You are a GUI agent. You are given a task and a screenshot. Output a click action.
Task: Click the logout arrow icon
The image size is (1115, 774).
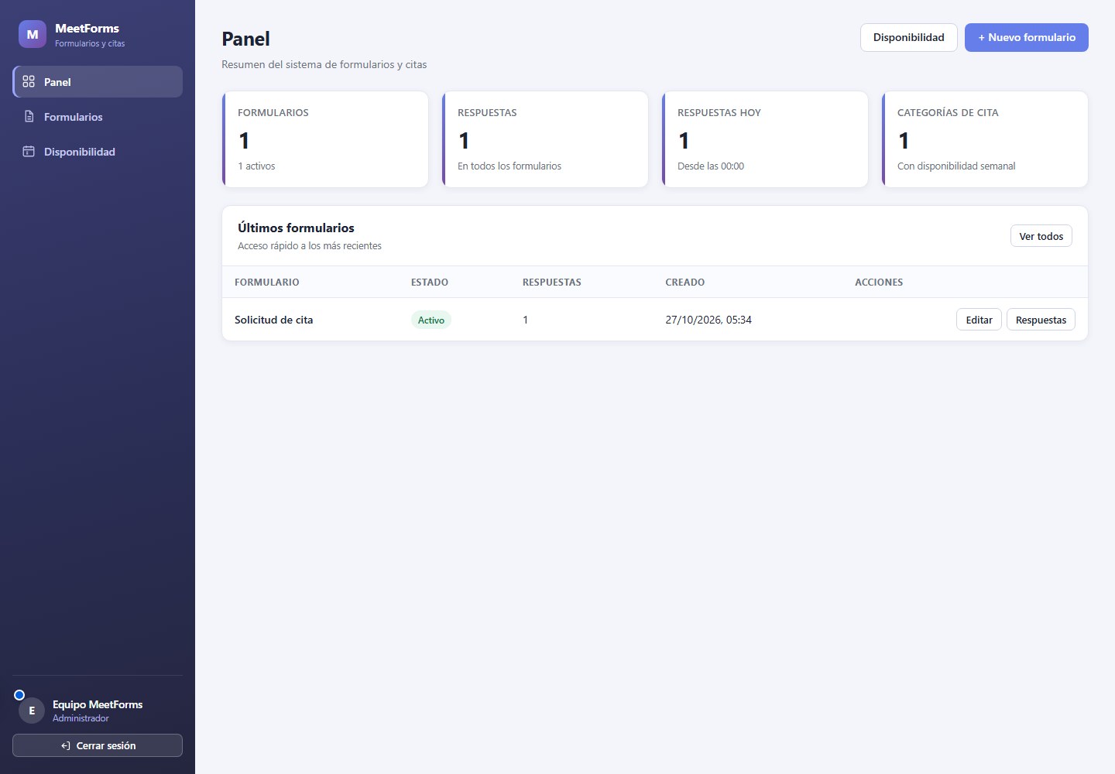(66, 746)
